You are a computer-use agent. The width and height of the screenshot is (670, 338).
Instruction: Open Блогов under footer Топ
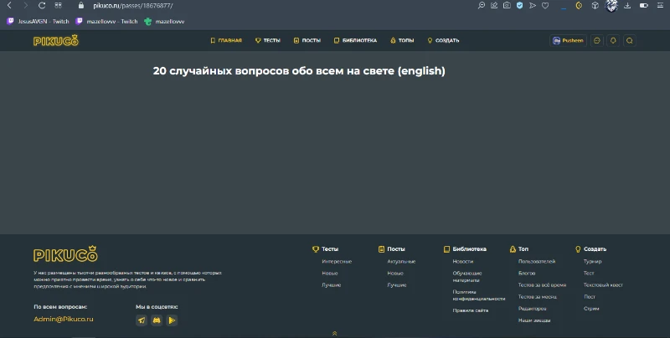527,273
